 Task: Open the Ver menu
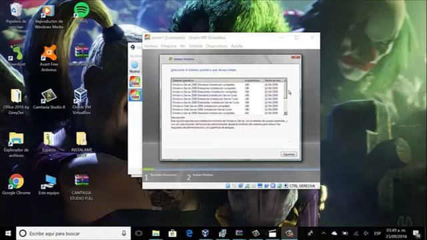tap(182, 46)
